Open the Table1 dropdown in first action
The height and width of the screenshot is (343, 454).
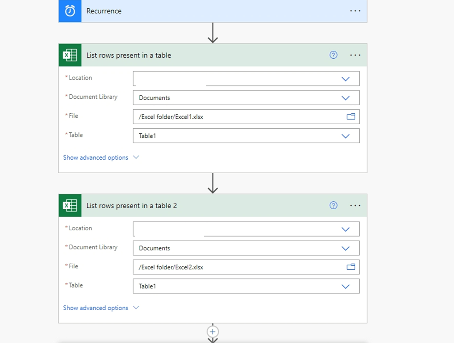(x=345, y=136)
